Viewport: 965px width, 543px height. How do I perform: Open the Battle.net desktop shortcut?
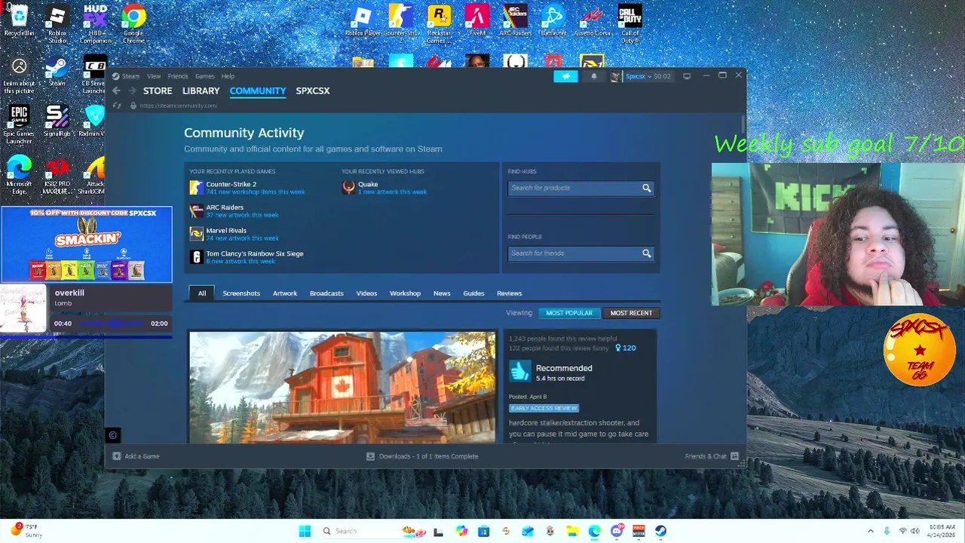(x=553, y=20)
